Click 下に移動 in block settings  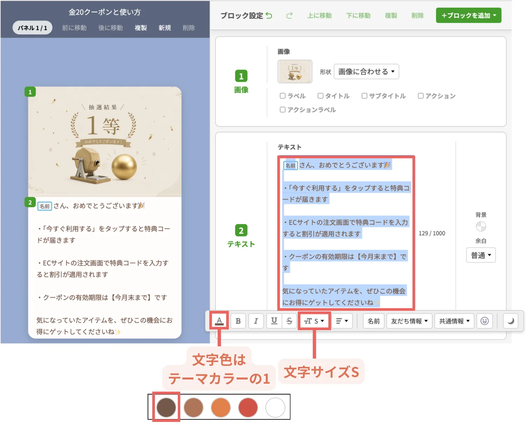pos(358,15)
